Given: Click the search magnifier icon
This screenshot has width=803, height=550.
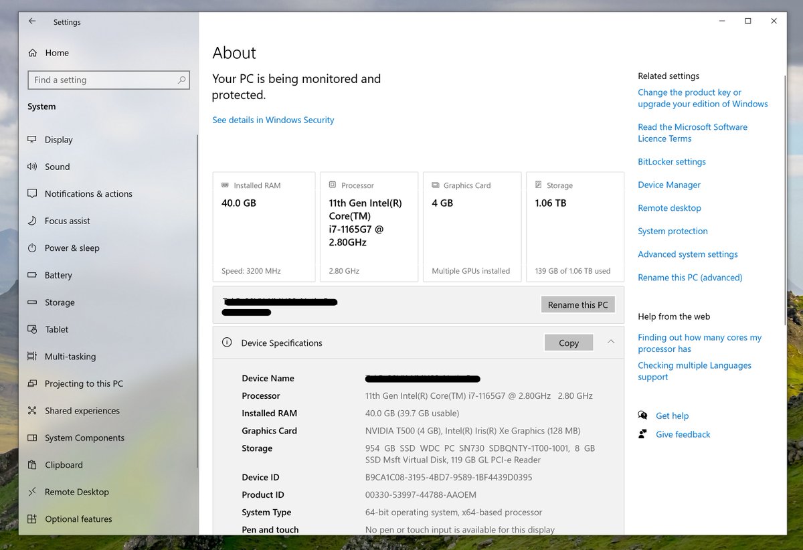Looking at the screenshot, I should click(x=181, y=80).
